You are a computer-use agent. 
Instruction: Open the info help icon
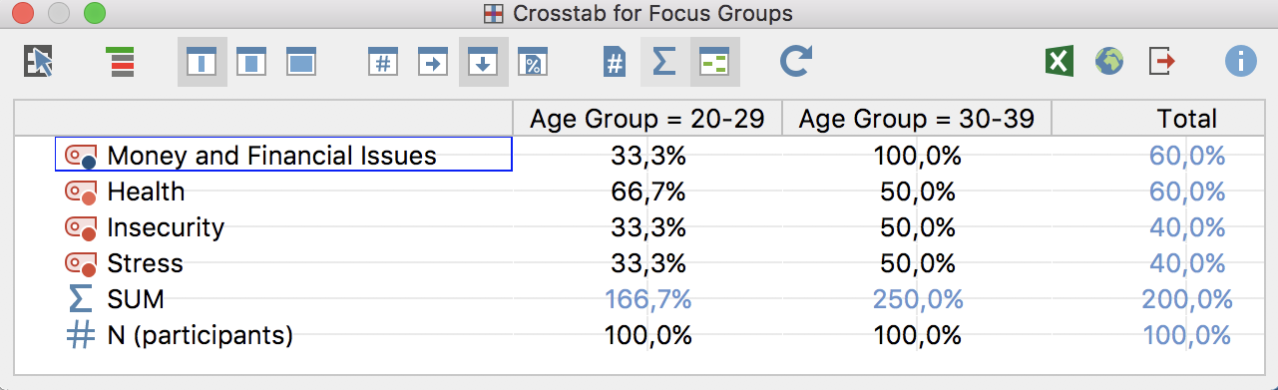pyautogui.click(x=1240, y=62)
